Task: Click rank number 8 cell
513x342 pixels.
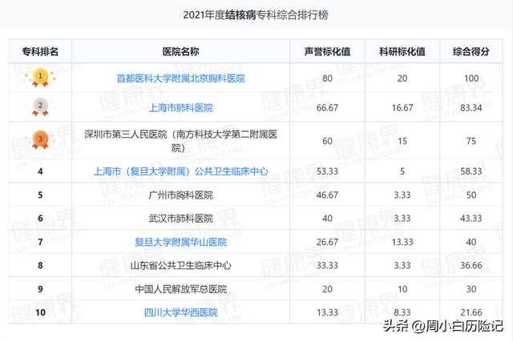Action: click(x=40, y=265)
